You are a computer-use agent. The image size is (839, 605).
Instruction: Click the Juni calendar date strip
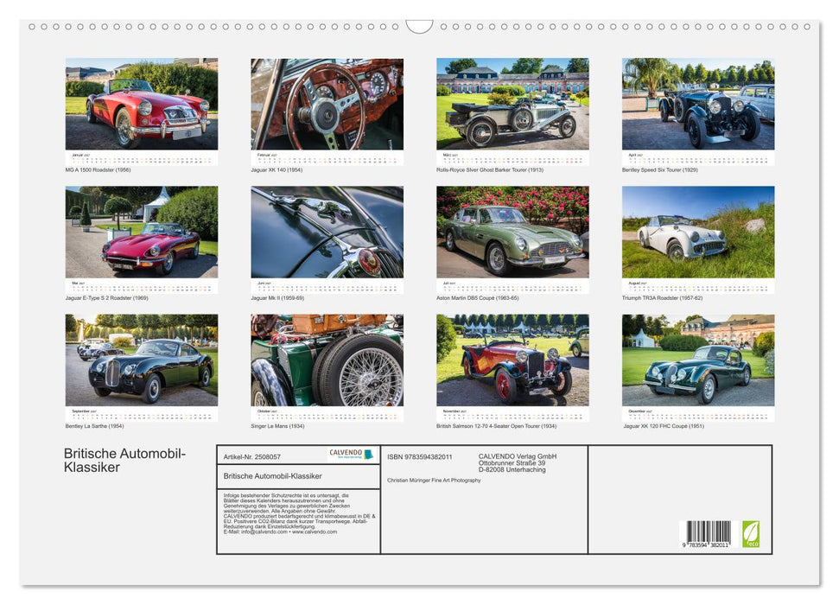tap(327, 285)
